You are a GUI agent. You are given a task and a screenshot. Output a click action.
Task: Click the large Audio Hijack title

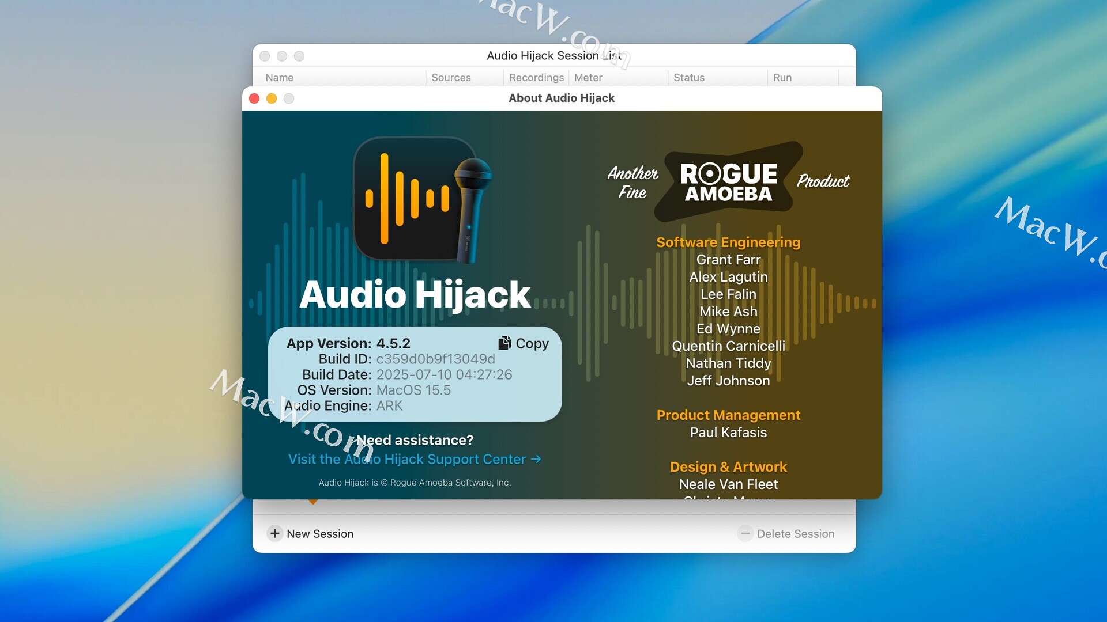(x=415, y=295)
